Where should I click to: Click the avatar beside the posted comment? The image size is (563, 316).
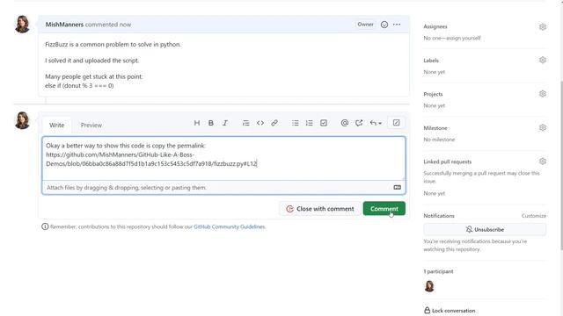pyautogui.click(x=22, y=25)
